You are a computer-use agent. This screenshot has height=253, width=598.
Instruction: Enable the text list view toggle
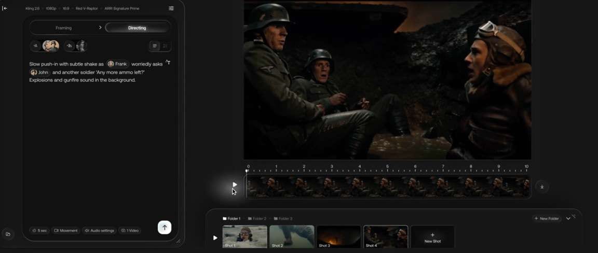click(155, 46)
